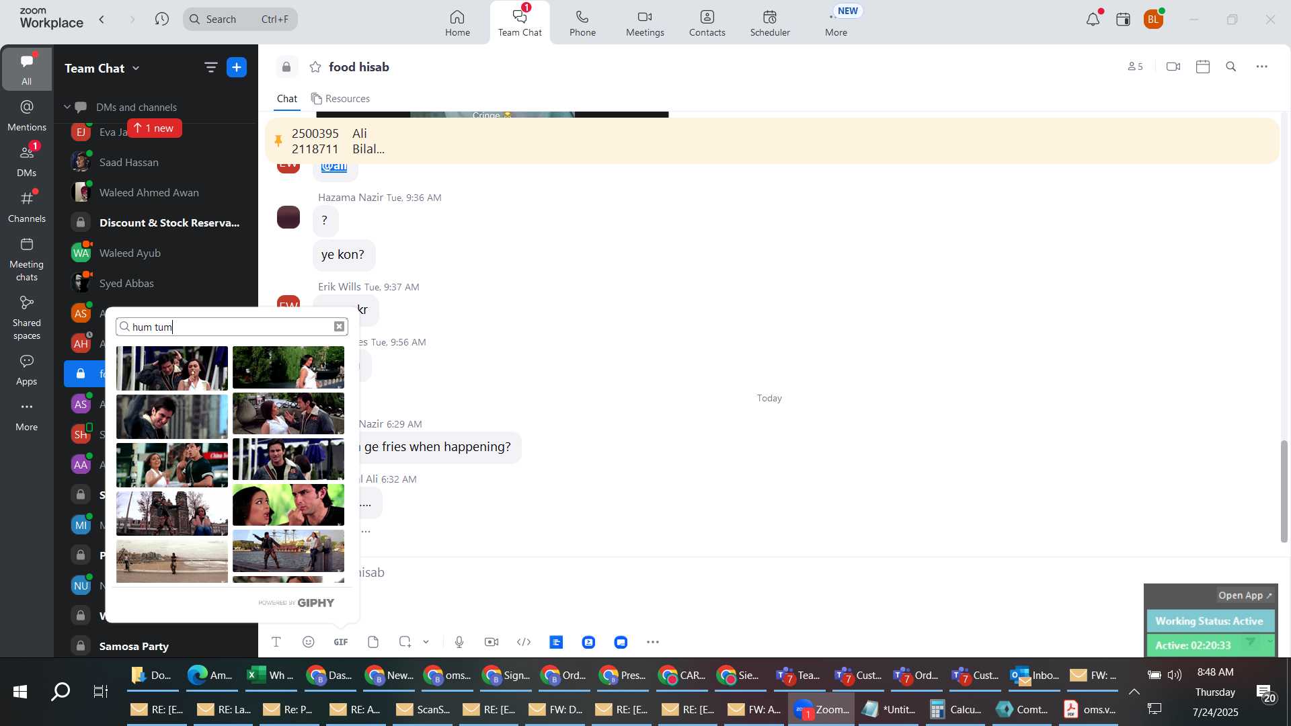Select All chats in the sidebar
The image size is (1291, 726).
(x=26, y=69)
